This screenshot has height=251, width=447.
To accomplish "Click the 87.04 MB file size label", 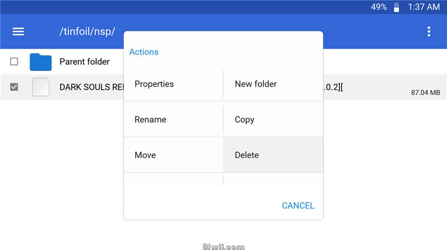I will pyautogui.click(x=425, y=93).
